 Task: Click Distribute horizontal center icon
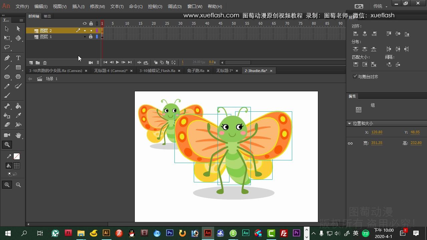pos(398,49)
